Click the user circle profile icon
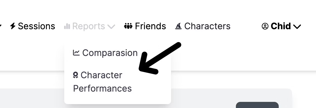The image size is (316, 108). [265, 26]
